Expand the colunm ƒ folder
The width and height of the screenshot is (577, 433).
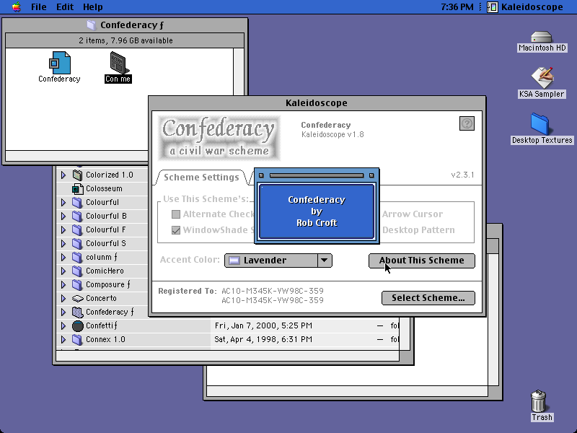tap(63, 257)
